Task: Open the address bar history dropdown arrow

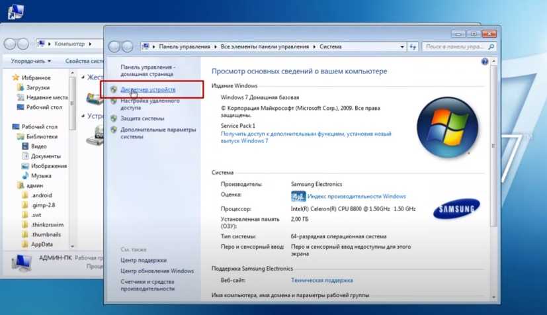Action: tap(402, 46)
